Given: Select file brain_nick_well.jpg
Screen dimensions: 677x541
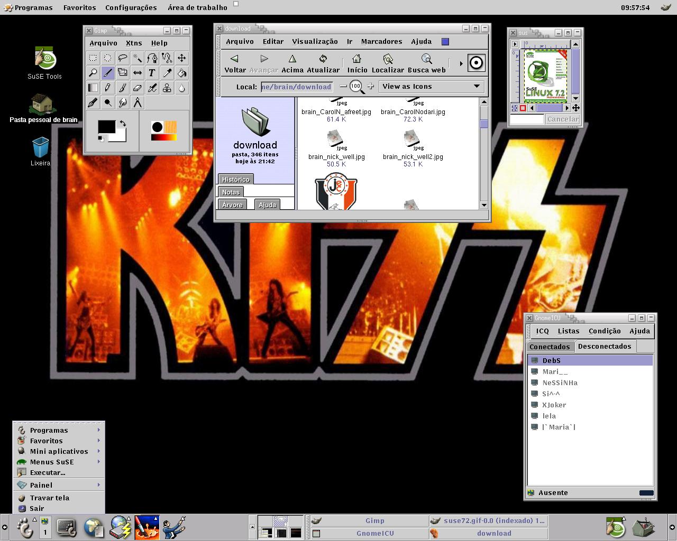Looking at the screenshot, I should pyautogui.click(x=336, y=148).
